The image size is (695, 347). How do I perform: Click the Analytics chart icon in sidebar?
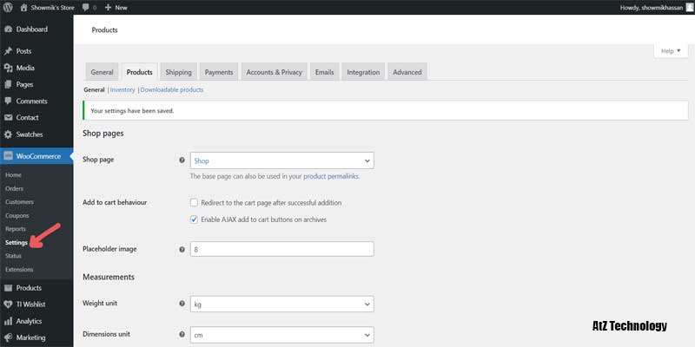pos(9,321)
